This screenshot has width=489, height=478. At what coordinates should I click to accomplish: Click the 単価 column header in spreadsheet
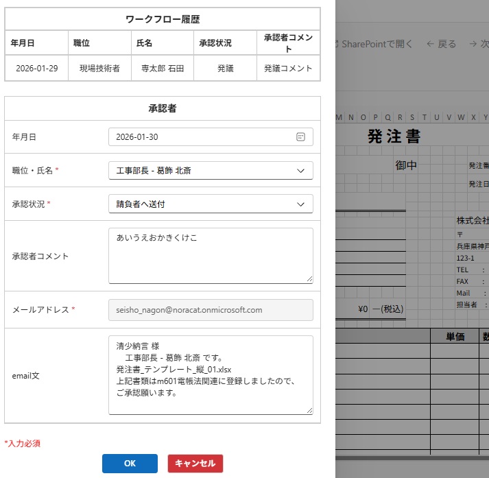(x=455, y=337)
